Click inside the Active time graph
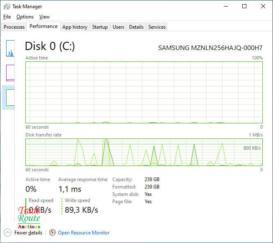 tap(144, 92)
